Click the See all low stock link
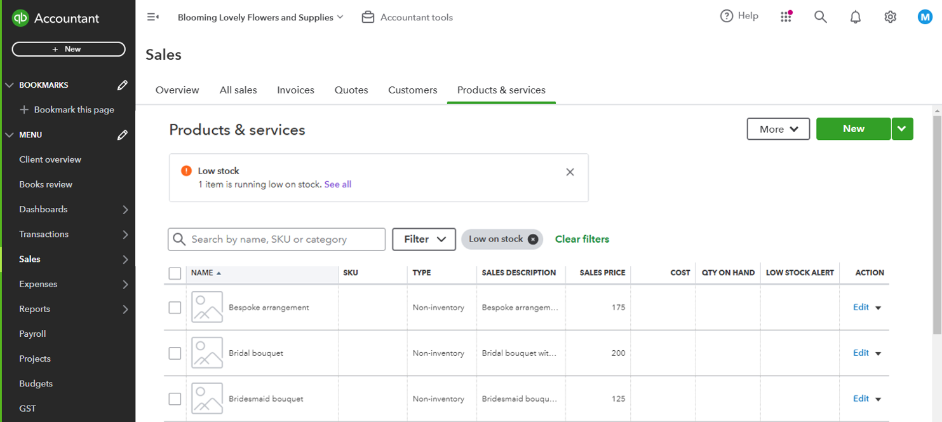 pyautogui.click(x=337, y=184)
